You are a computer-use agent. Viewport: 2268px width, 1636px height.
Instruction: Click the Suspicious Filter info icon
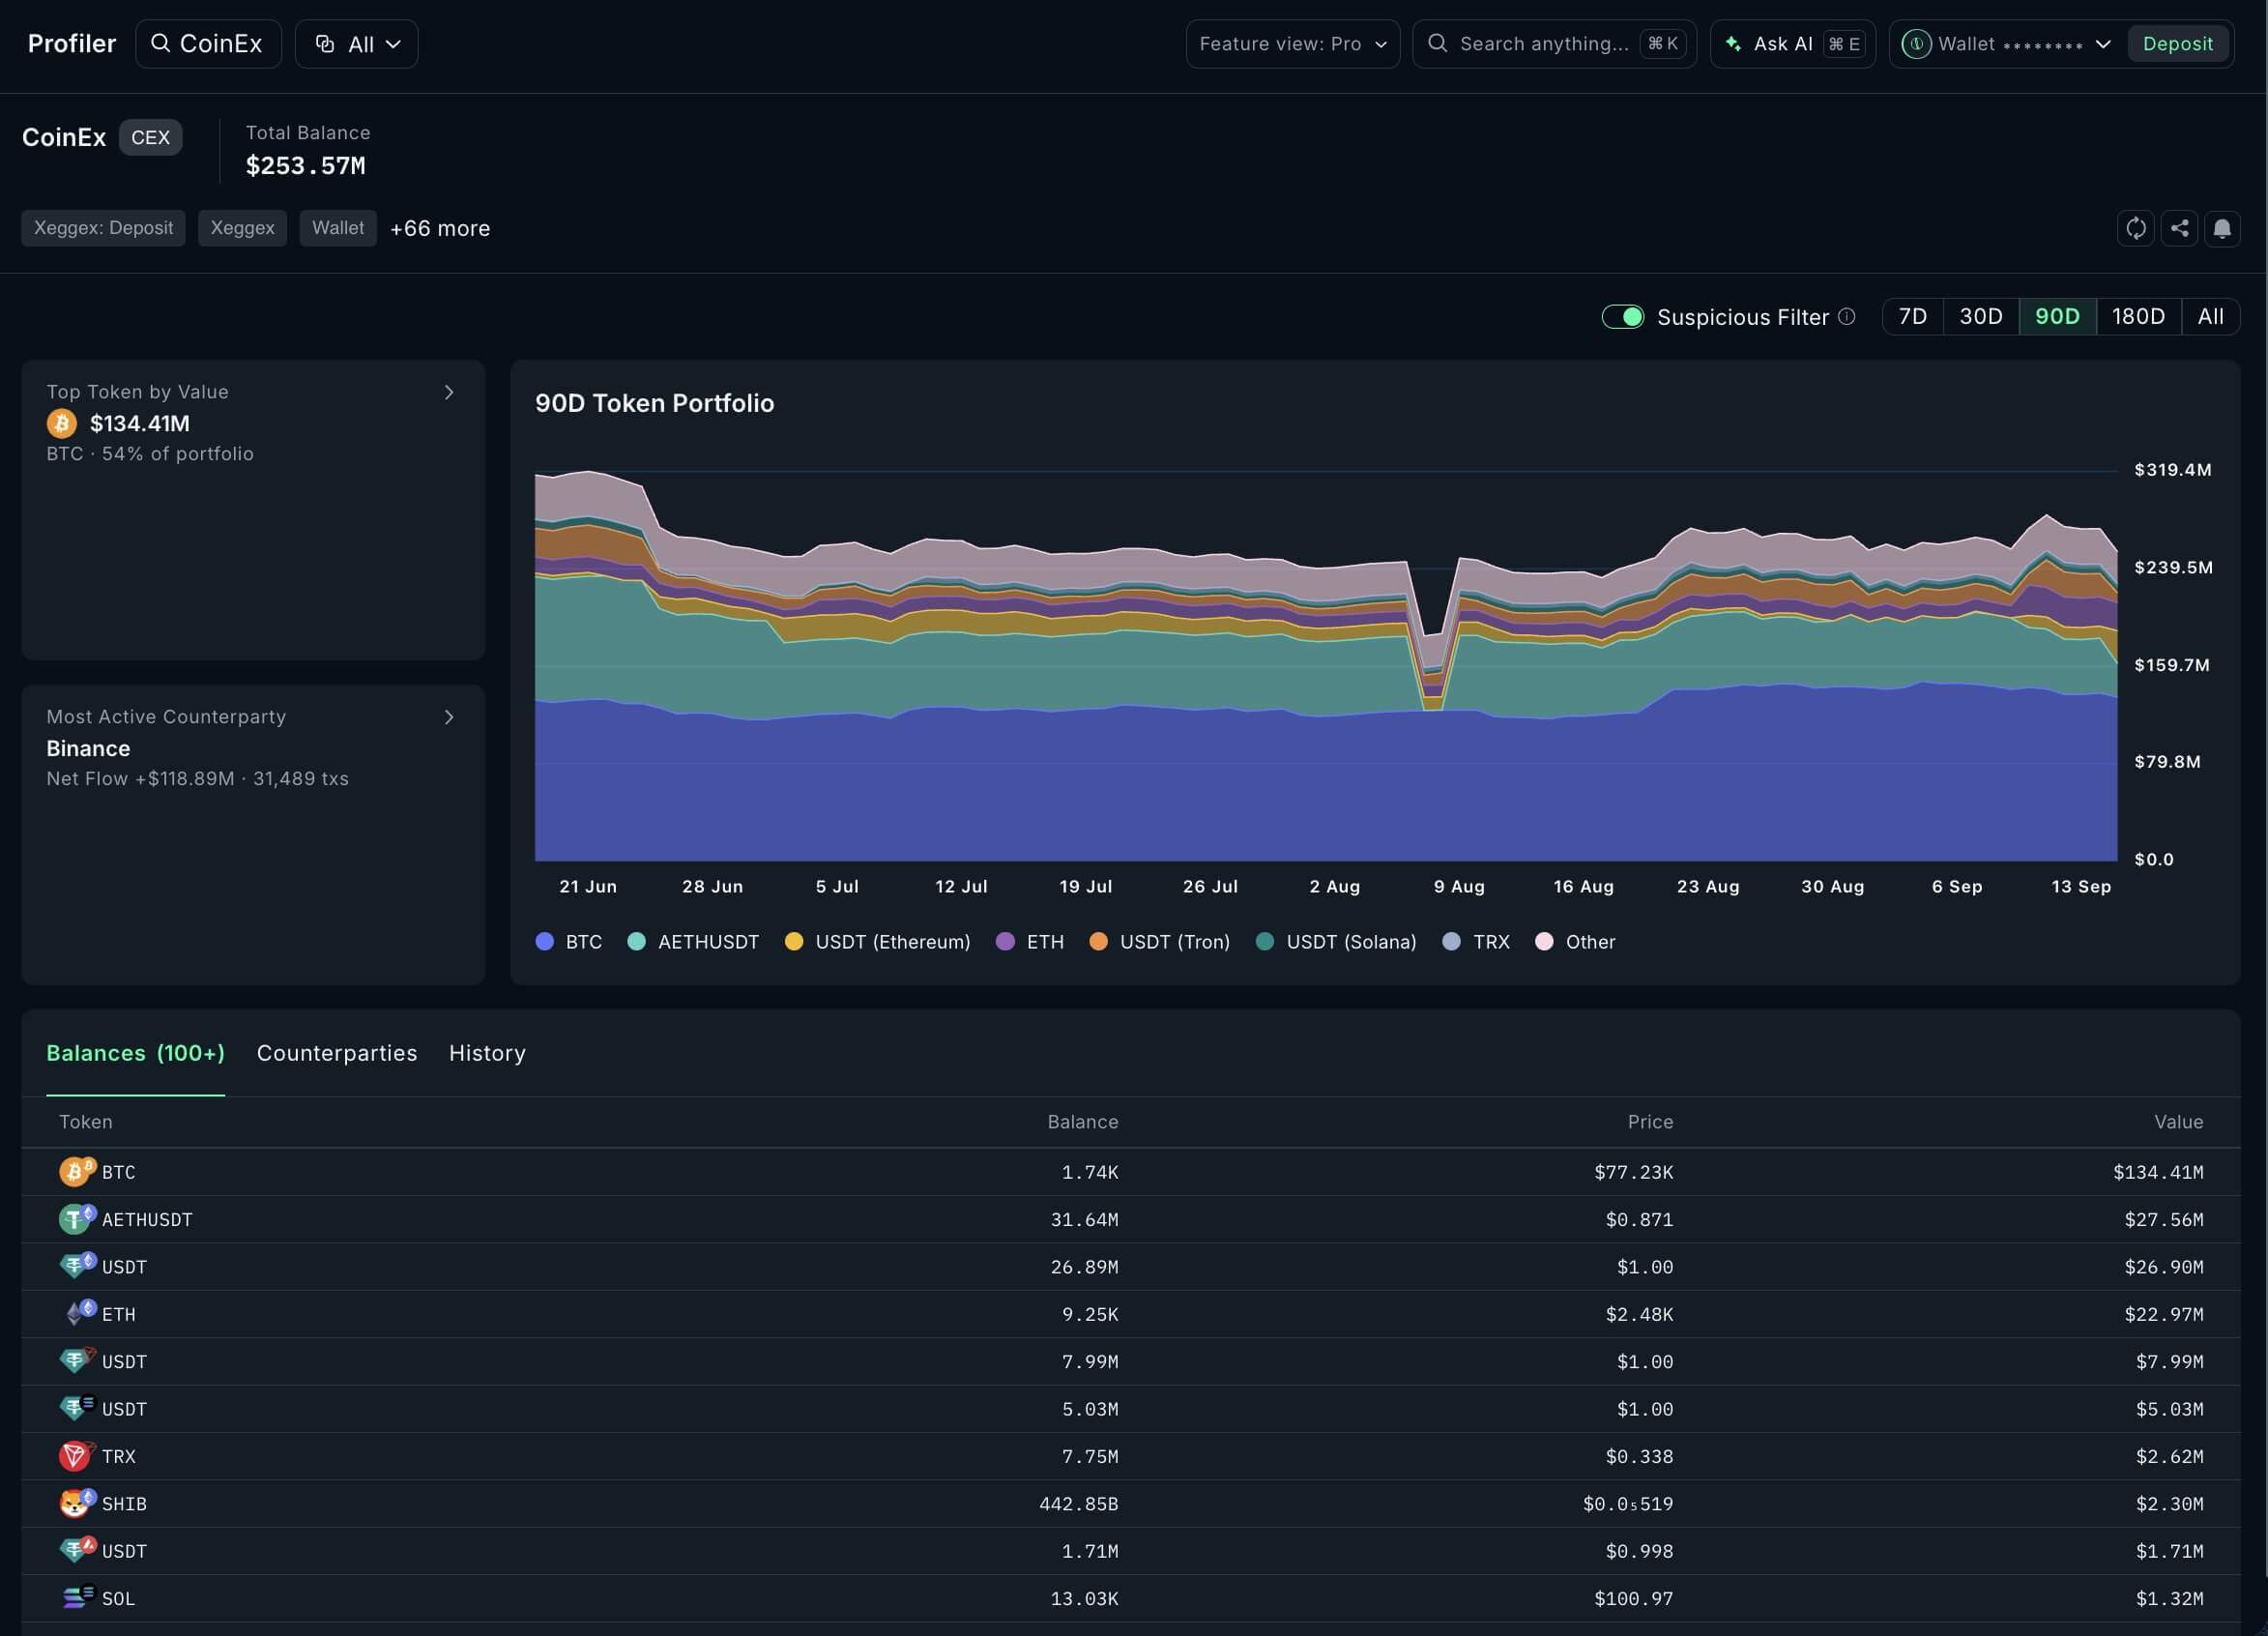tap(1846, 316)
